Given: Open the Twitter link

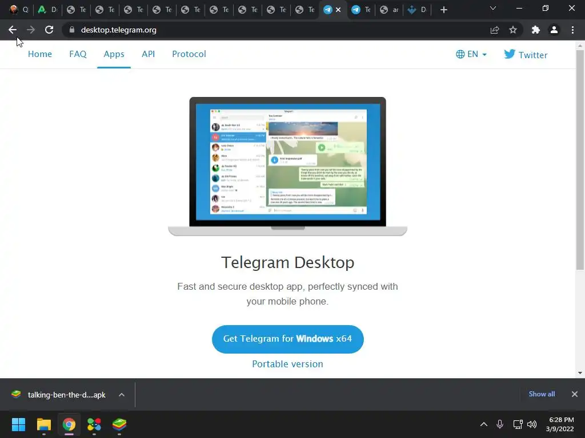Looking at the screenshot, I should point(526,55).
